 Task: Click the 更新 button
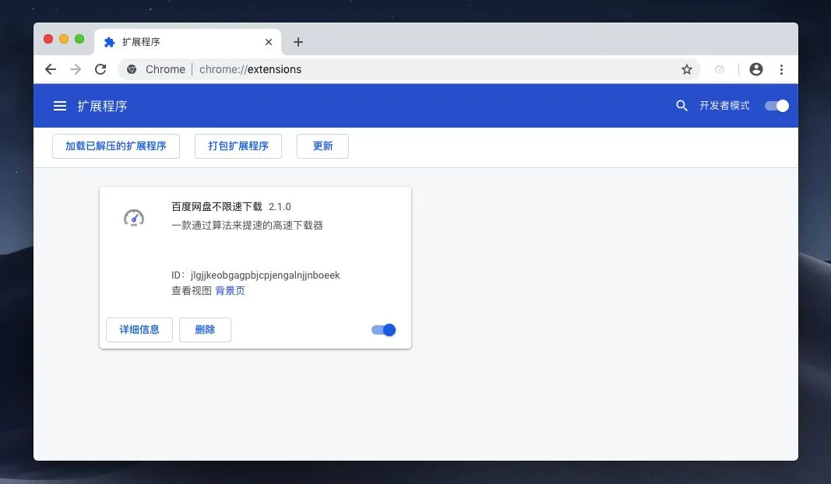point(322,146)
